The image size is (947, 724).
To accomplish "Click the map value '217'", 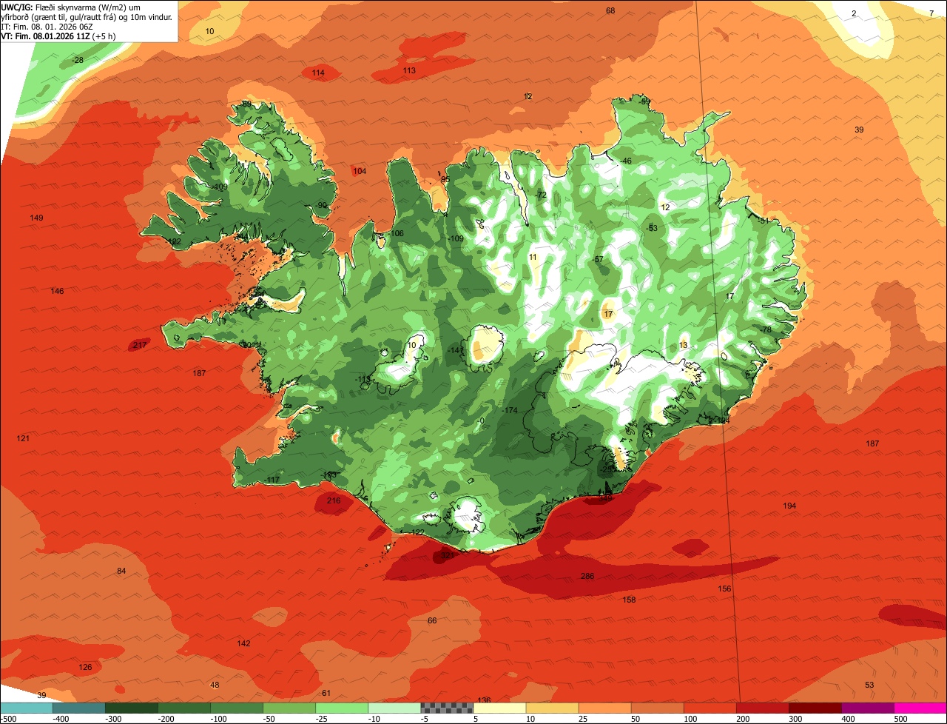I will pos(139,346).
